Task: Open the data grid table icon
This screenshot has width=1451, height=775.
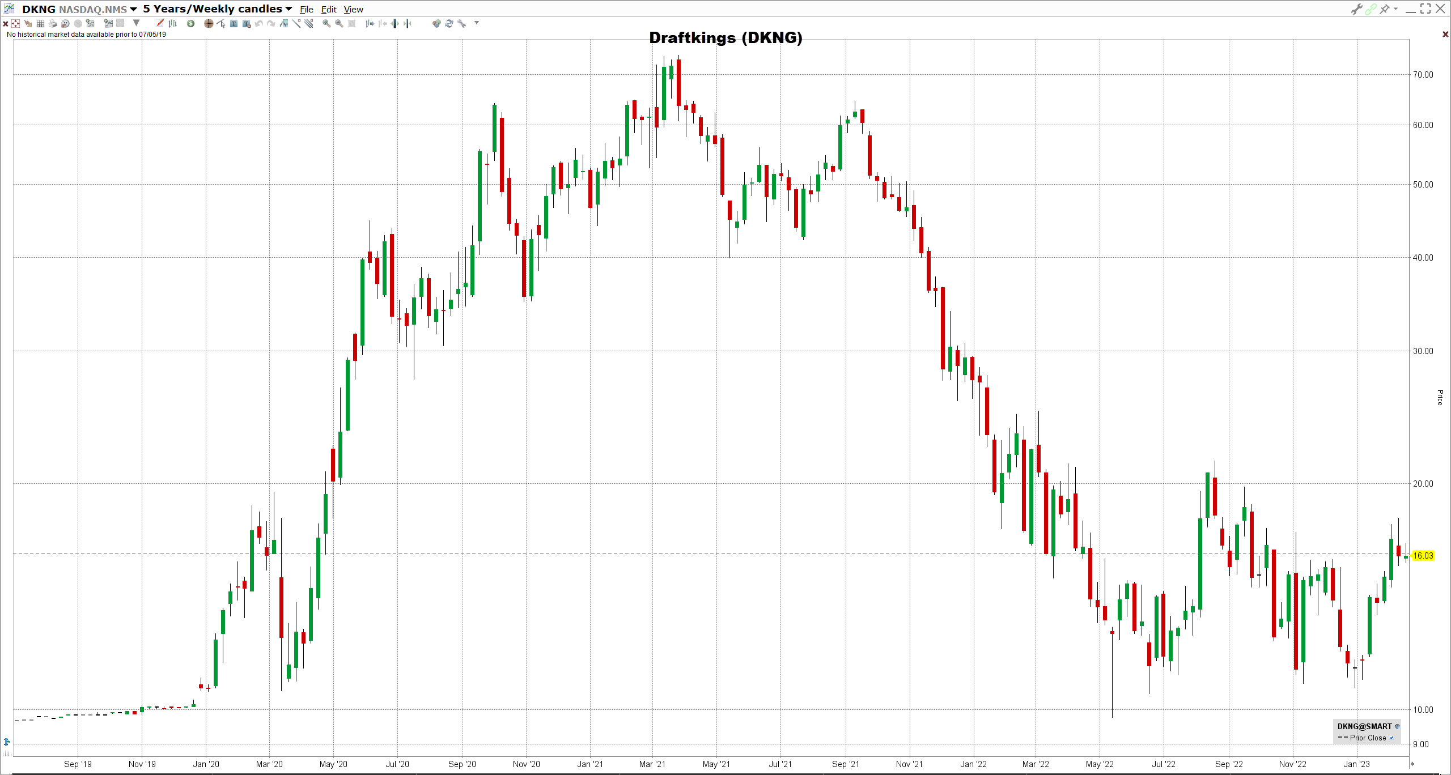Action: point(40,24)
